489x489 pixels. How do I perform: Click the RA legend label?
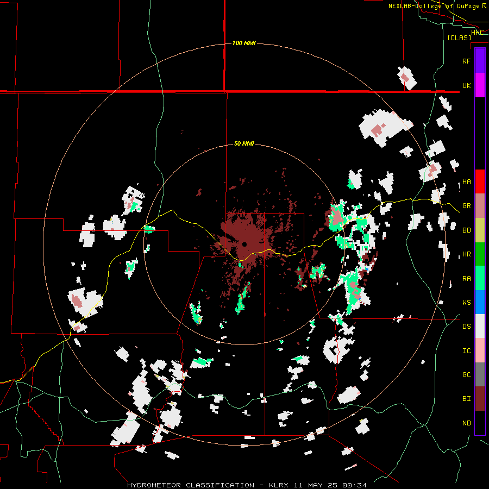[x=466, y=279]
